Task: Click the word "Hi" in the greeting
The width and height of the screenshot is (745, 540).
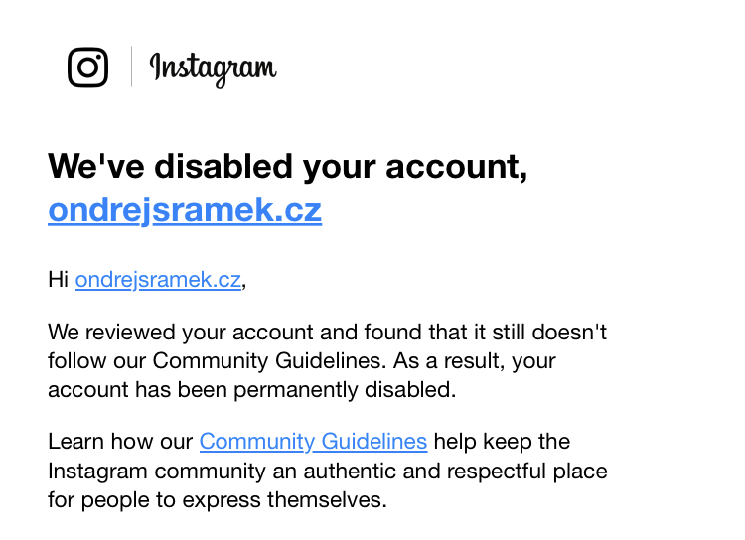Action: (59, 279)
